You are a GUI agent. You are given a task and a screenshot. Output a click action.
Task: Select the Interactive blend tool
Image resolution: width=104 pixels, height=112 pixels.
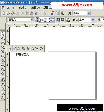(x=3, y=80)
